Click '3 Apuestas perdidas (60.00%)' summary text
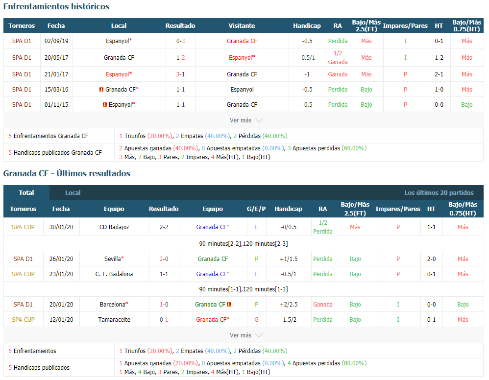Viewport: 489px width, 380px height. pos(327,148)
